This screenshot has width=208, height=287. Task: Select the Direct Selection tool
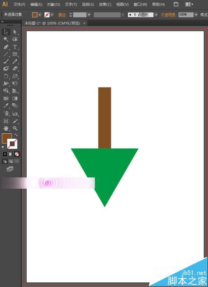(15, 32)
